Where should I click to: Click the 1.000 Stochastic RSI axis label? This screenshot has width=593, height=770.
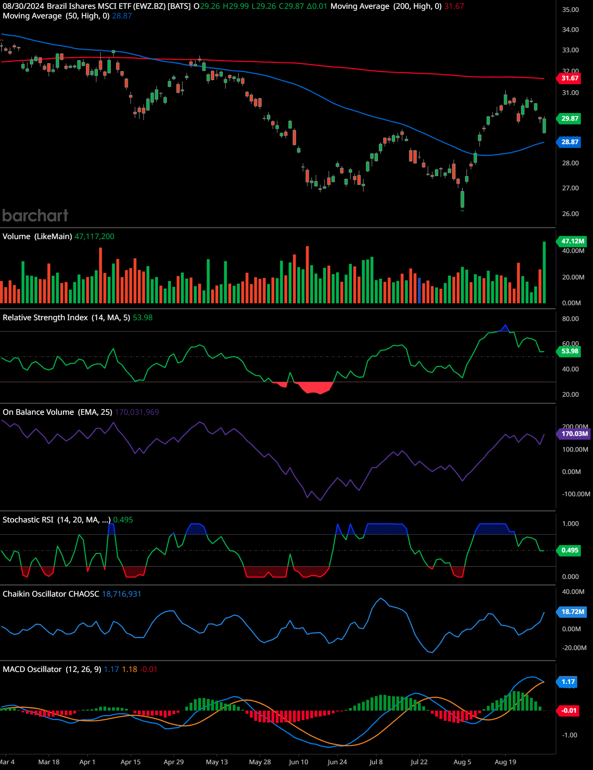coord(570,524)
